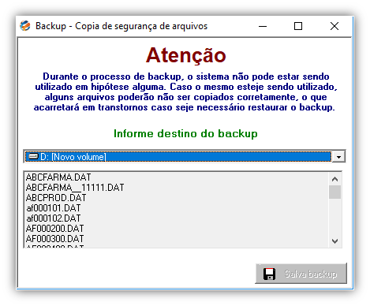The width and height of the screenshot is (370, 306).
Task: Click the file list scrollbar thumb
Action: pyautogui.click(x=334, y=192)
